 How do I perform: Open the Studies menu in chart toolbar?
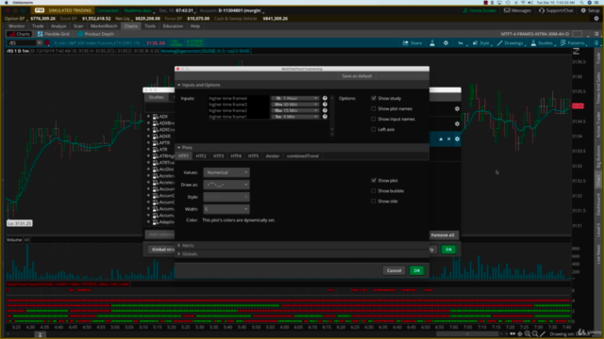pyautogui.click(x=542, y=43)
